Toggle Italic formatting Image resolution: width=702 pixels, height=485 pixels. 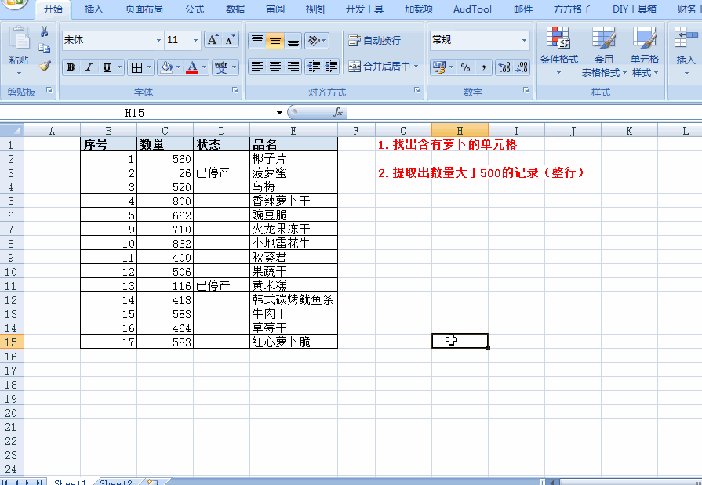(89, 67)
